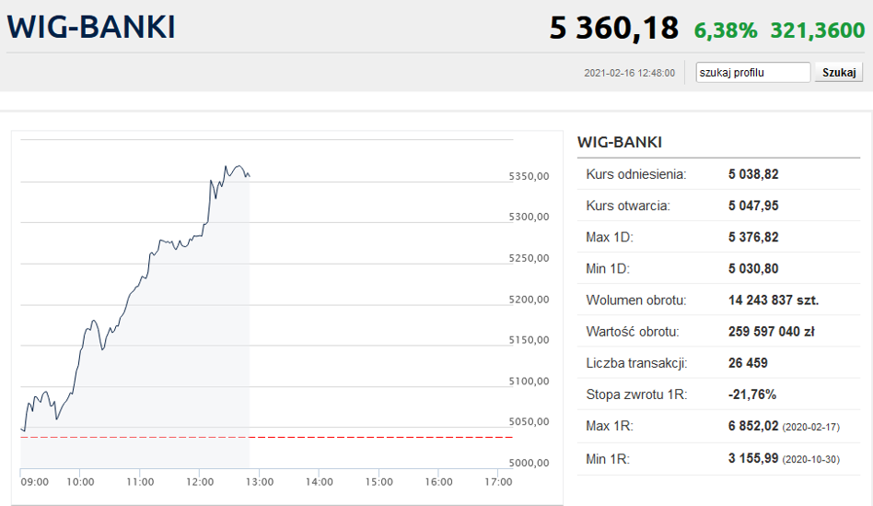873x506 pixels.
Task: Click the daily minimum value 5 030,80
Action: pos(753,268)
